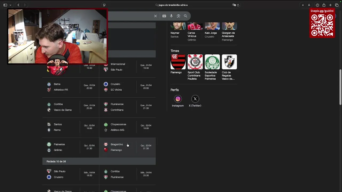Click the translate page icon
The width and height of the screenshot is (342, 192).
(x=234, y=5)
